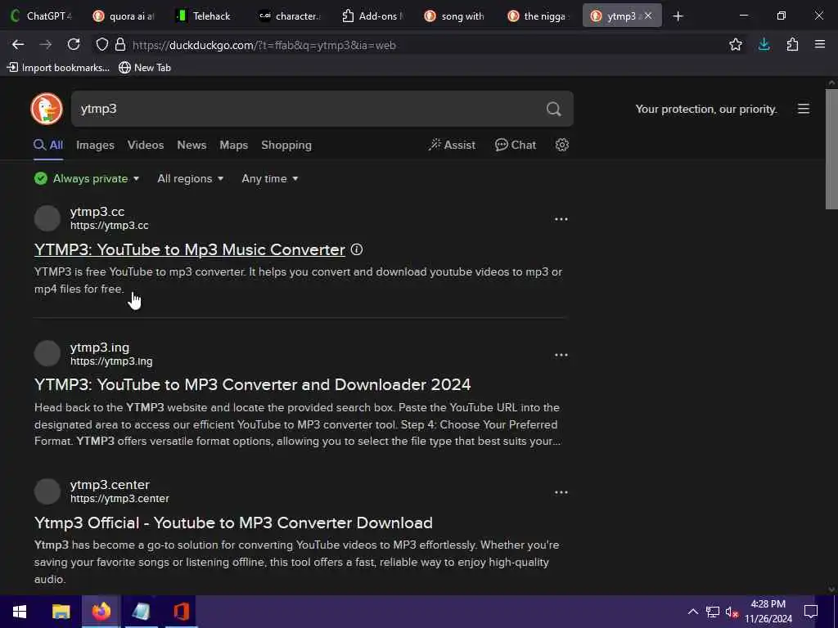Click the Your protection, our priority text
This screenshot has height=628, width=838.
[x=706, y=109]
